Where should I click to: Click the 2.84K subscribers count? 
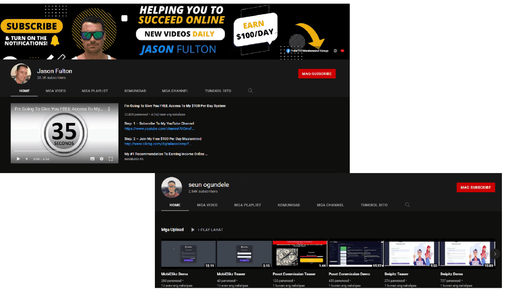[203, 191]
